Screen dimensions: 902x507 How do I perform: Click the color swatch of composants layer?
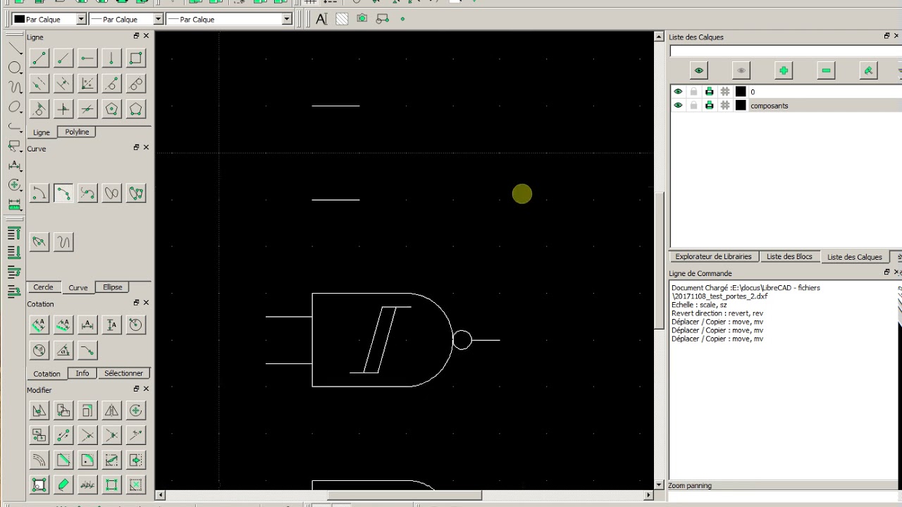coord(741,106)
